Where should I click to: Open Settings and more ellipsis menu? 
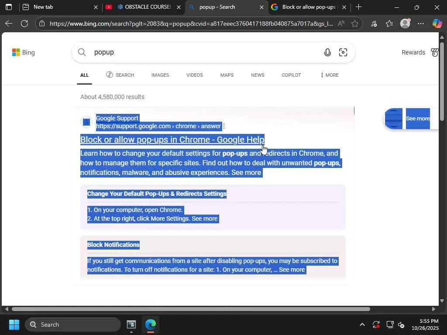(421, 24)
